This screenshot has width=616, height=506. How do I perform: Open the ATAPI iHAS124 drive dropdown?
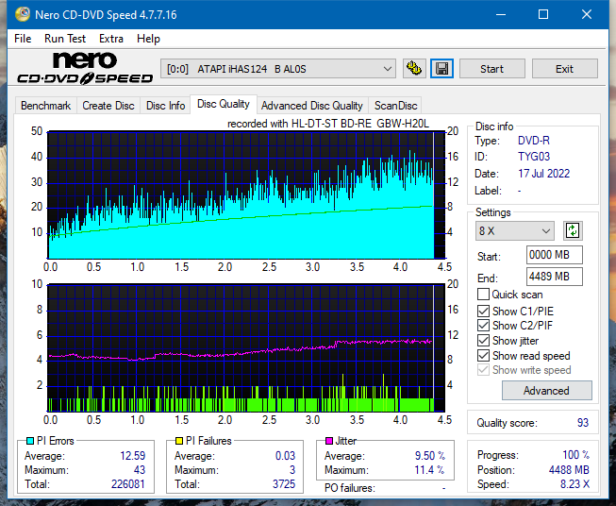click(278, 69)
